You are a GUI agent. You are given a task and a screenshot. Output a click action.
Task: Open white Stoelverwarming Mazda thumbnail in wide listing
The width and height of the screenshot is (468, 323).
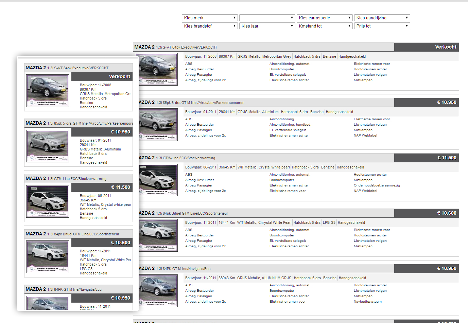pos(158,180)
